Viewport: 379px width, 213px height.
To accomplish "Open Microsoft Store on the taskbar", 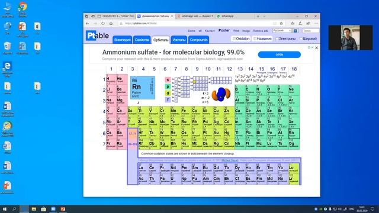I will click(43, 209).
